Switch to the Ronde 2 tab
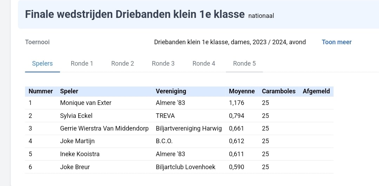The image size is (379, 186). coord(122,64)
